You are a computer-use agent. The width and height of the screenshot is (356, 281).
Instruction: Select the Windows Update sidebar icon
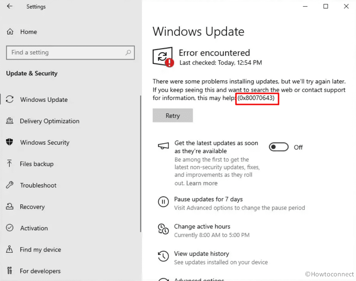(10, 100)
